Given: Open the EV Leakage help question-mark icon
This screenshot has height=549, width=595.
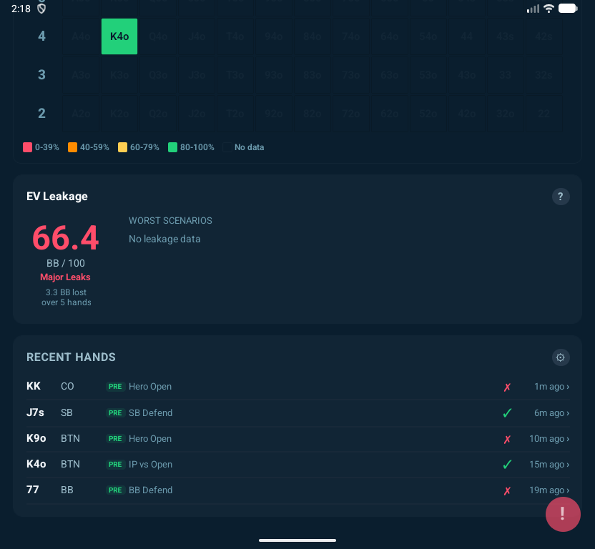Looking at the screenshot, I should coord(561,197).
